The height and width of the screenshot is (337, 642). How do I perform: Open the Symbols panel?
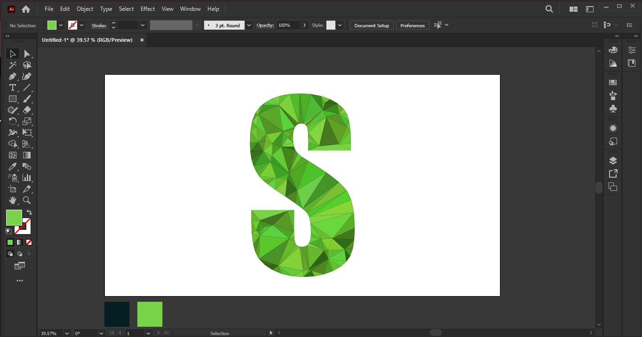tap(613, 109)
